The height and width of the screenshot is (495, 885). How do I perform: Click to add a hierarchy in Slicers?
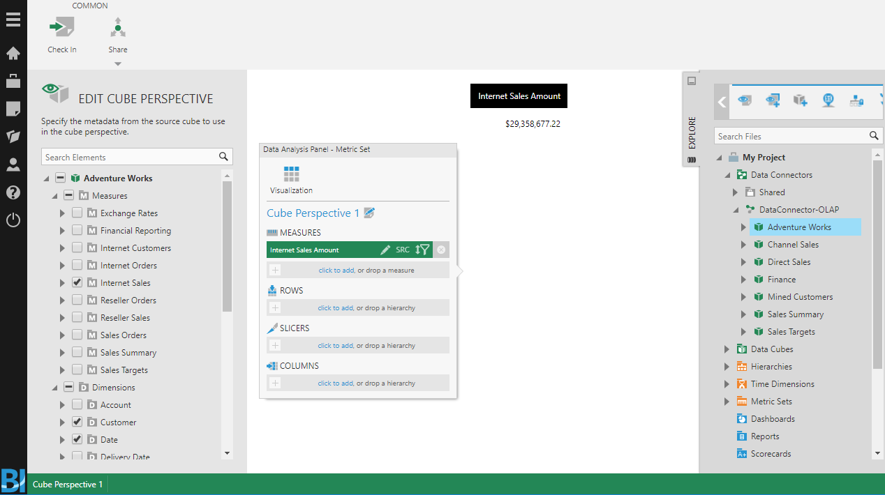point(335,346)
